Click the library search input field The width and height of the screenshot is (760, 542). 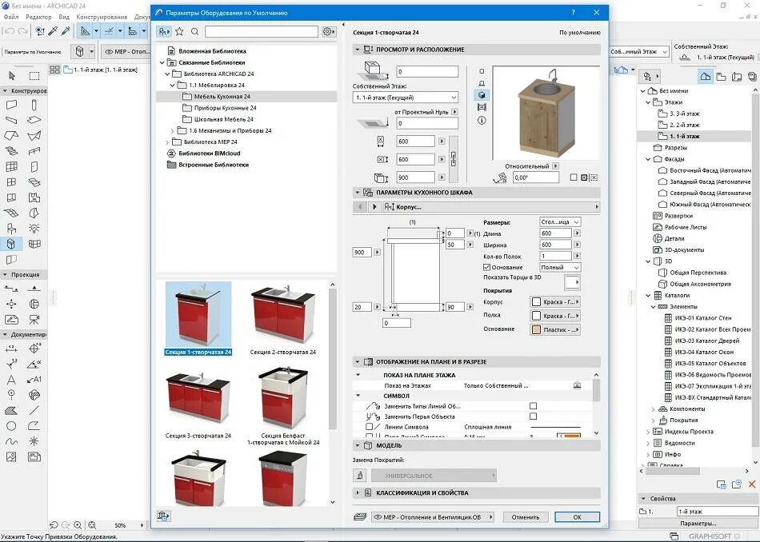coord(262,31)
